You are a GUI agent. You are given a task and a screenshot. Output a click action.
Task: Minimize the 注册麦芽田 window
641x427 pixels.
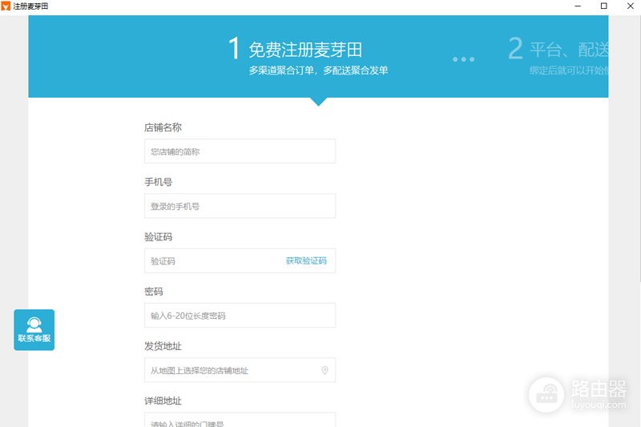(578, 6)
